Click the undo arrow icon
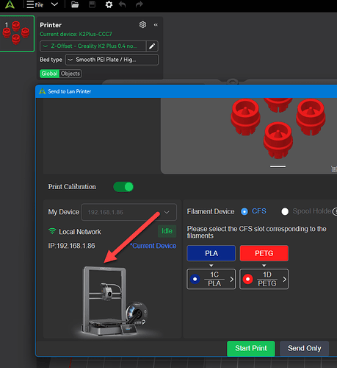 tap(123, 4)
